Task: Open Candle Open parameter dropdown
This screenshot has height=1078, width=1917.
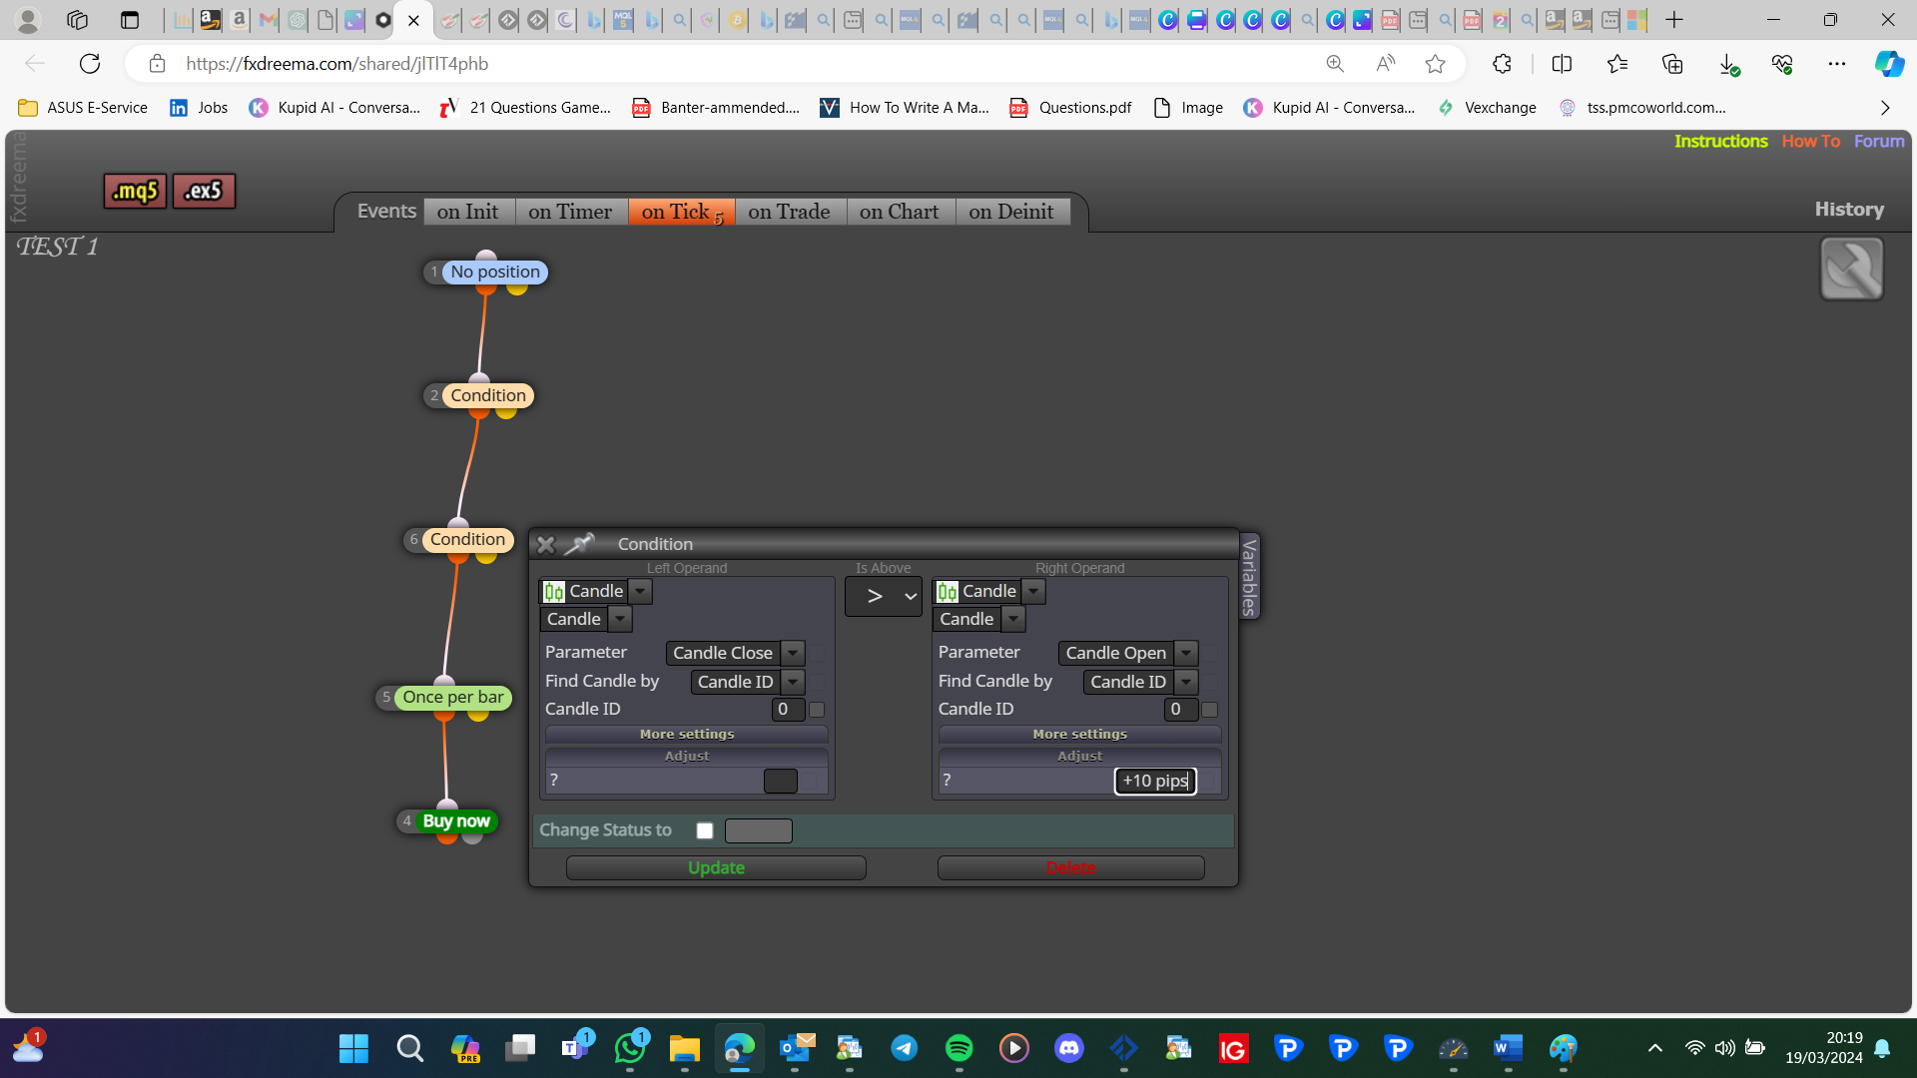Action: (x=1186, y=653)
